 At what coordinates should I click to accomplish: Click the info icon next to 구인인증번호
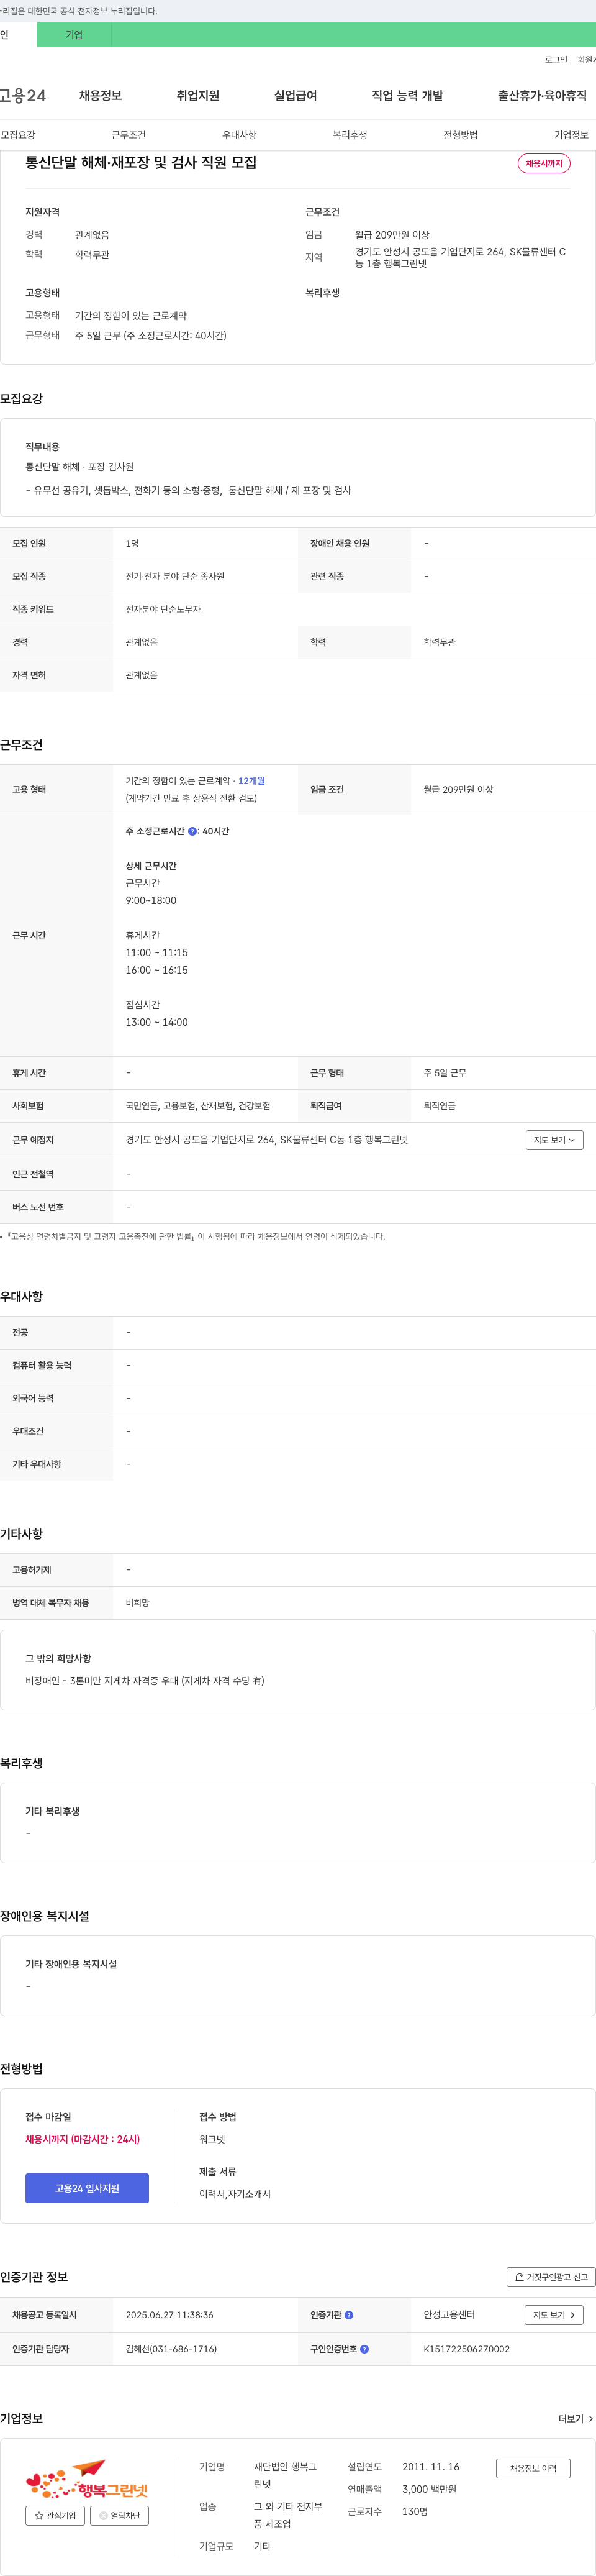point(364,2349)
